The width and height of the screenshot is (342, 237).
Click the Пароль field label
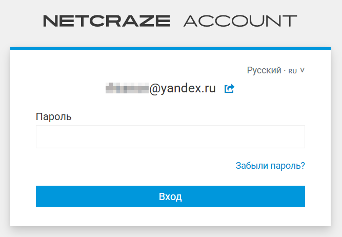[54, 116]
